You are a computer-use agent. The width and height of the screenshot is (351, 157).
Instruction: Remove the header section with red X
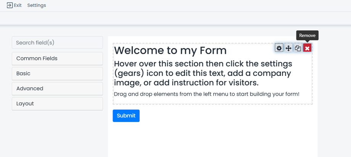(307, 48)
